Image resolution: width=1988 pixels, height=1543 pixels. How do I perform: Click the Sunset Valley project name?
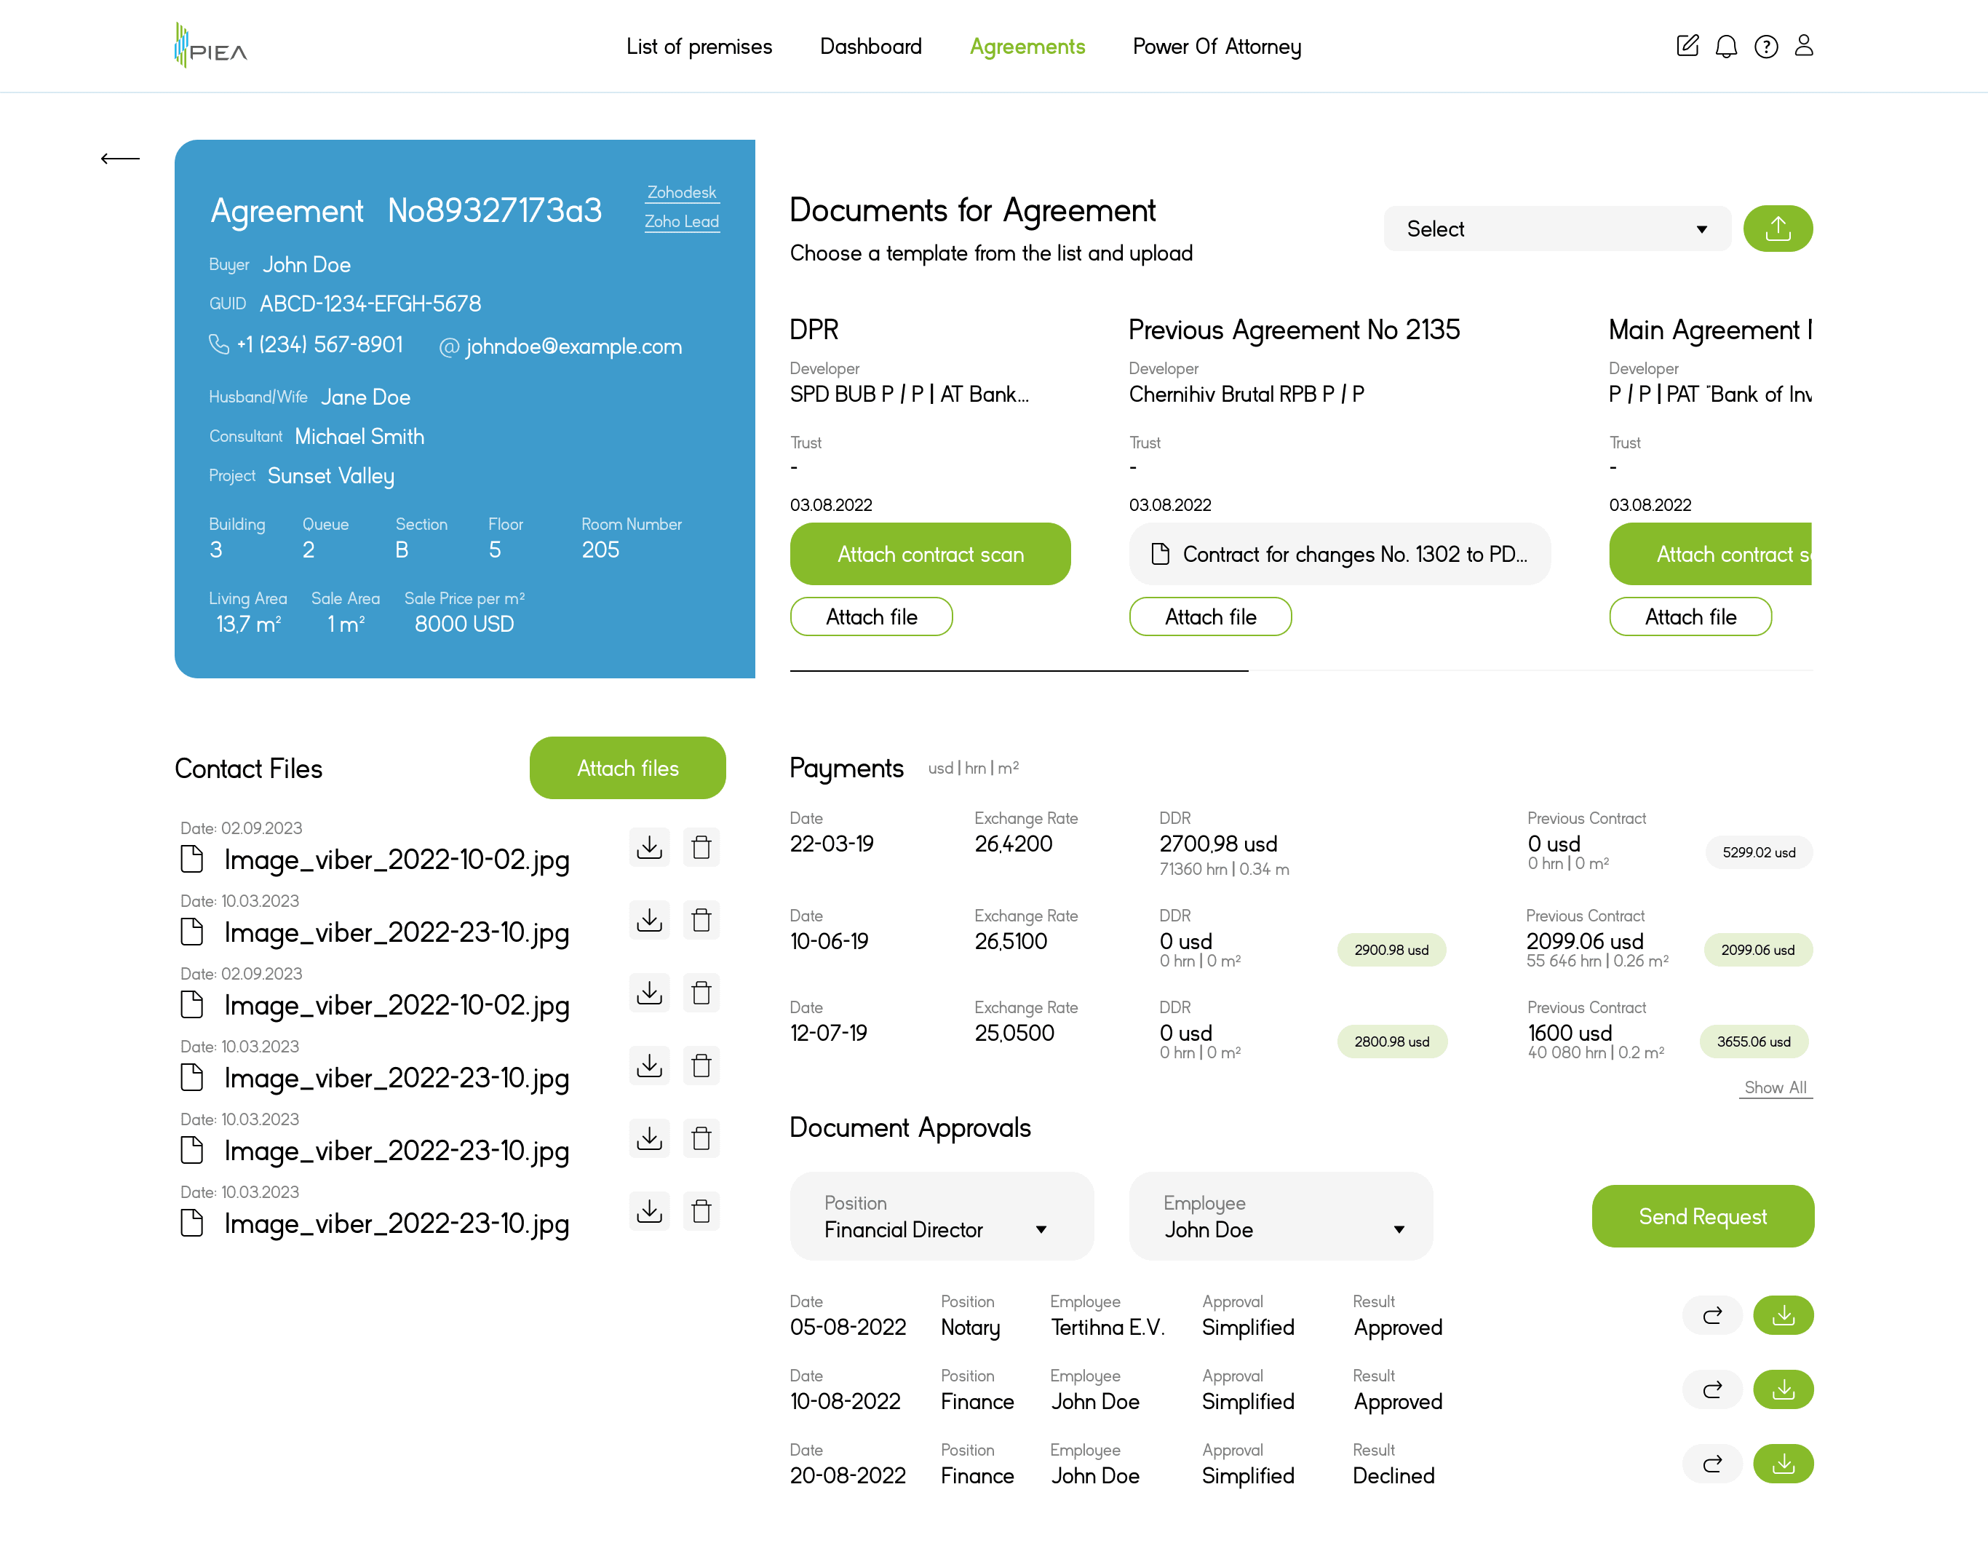pyautogui.click(x=330, y=476)
